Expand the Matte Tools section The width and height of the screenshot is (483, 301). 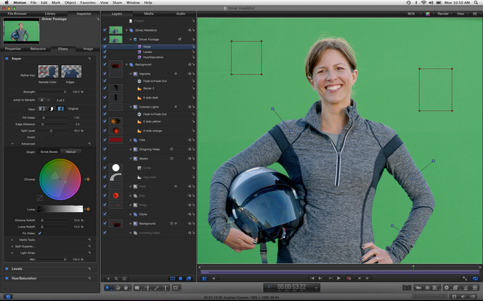tap(11, 239)
